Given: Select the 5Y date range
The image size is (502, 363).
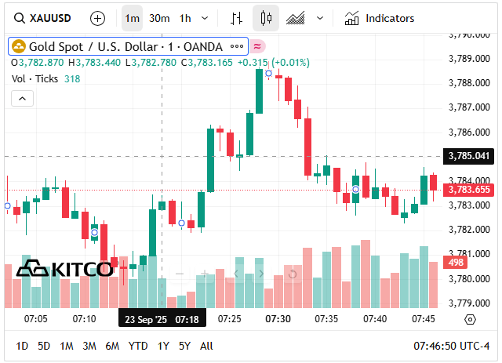Looking at the screenshot, I should click(184, 346).
